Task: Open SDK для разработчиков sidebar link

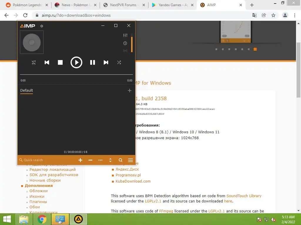Action: (x=54, y=175)
